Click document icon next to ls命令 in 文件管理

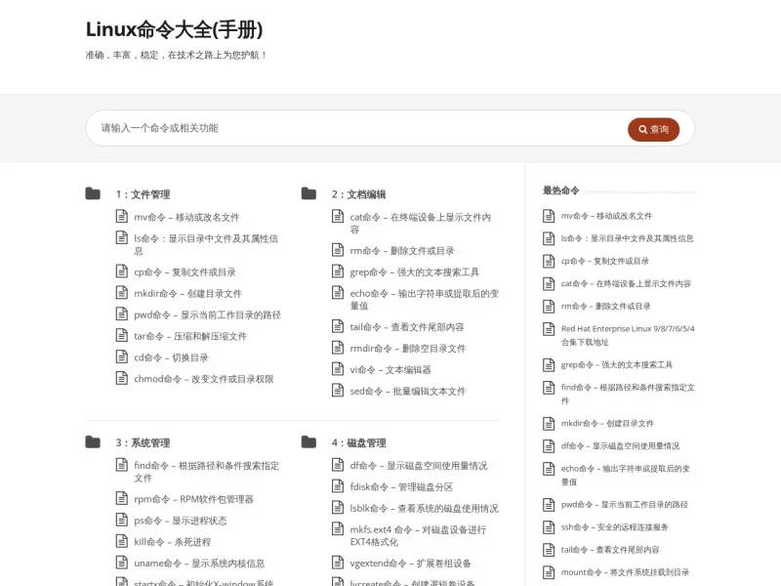(x=121, y=237)
